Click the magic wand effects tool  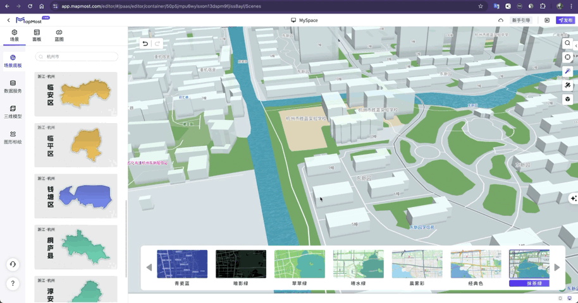point(567,71)
